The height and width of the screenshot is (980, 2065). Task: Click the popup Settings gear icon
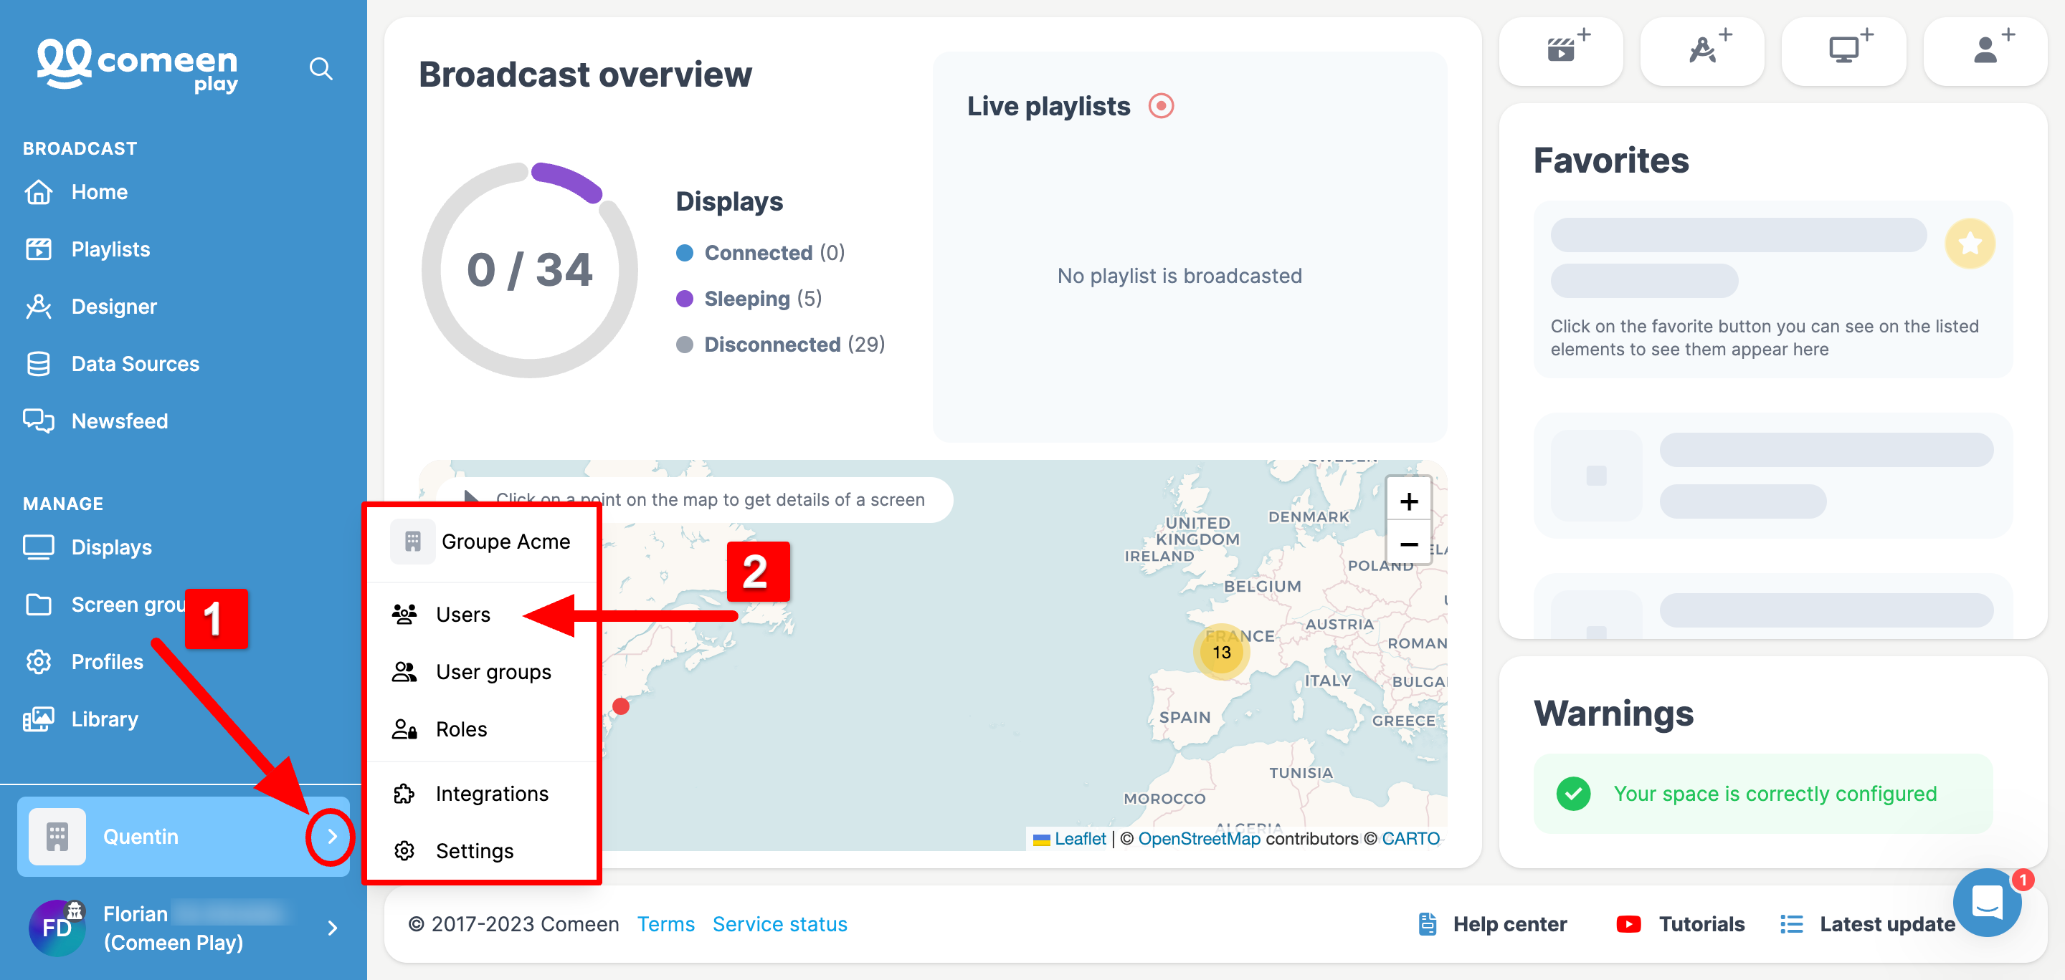pyautogui.click(x=404, y=850)
